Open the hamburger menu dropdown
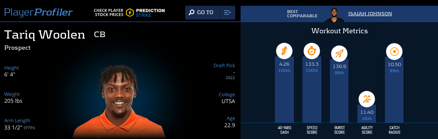Screen dimensions: 438x139 (227, 13)
